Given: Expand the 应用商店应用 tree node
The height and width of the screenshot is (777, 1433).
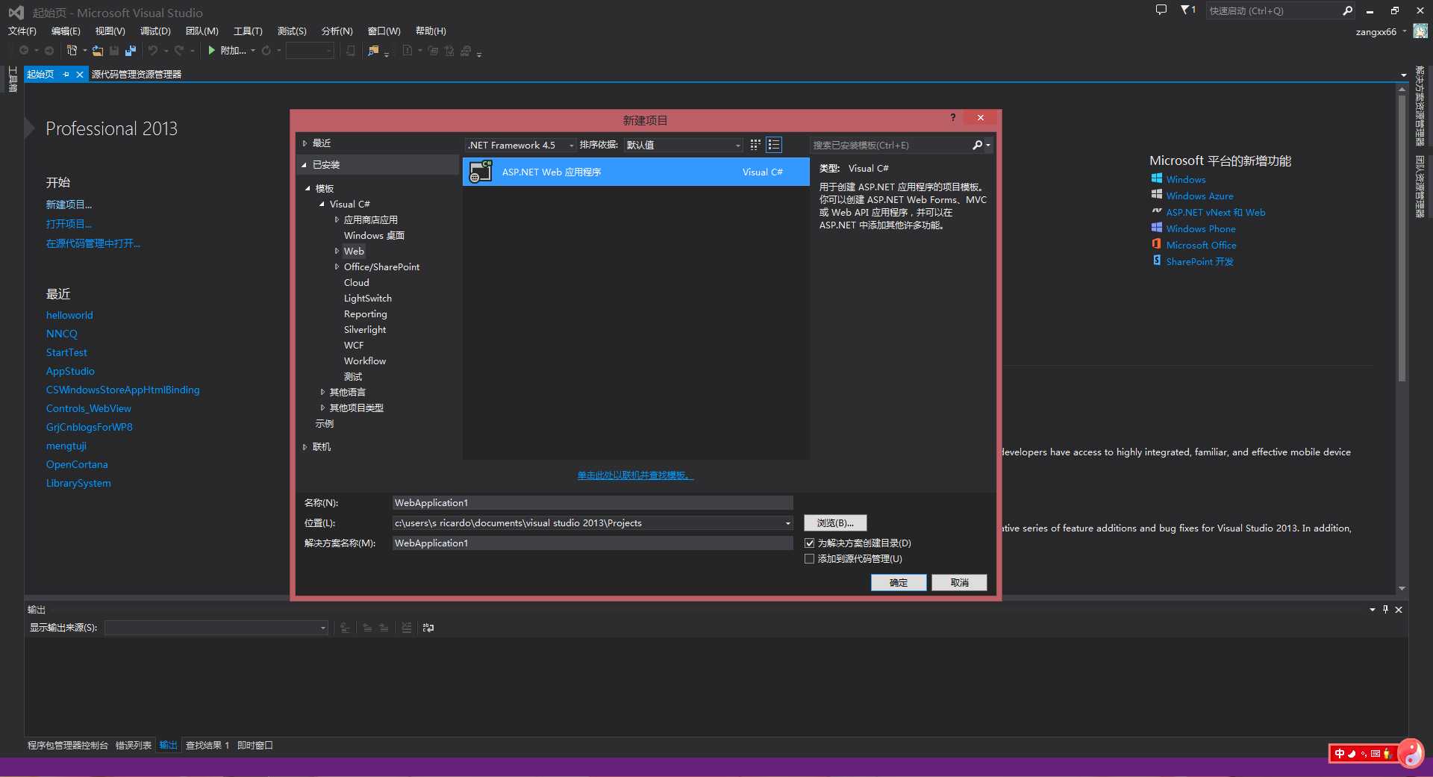Looking at the screenshot, I should point(336,219).
